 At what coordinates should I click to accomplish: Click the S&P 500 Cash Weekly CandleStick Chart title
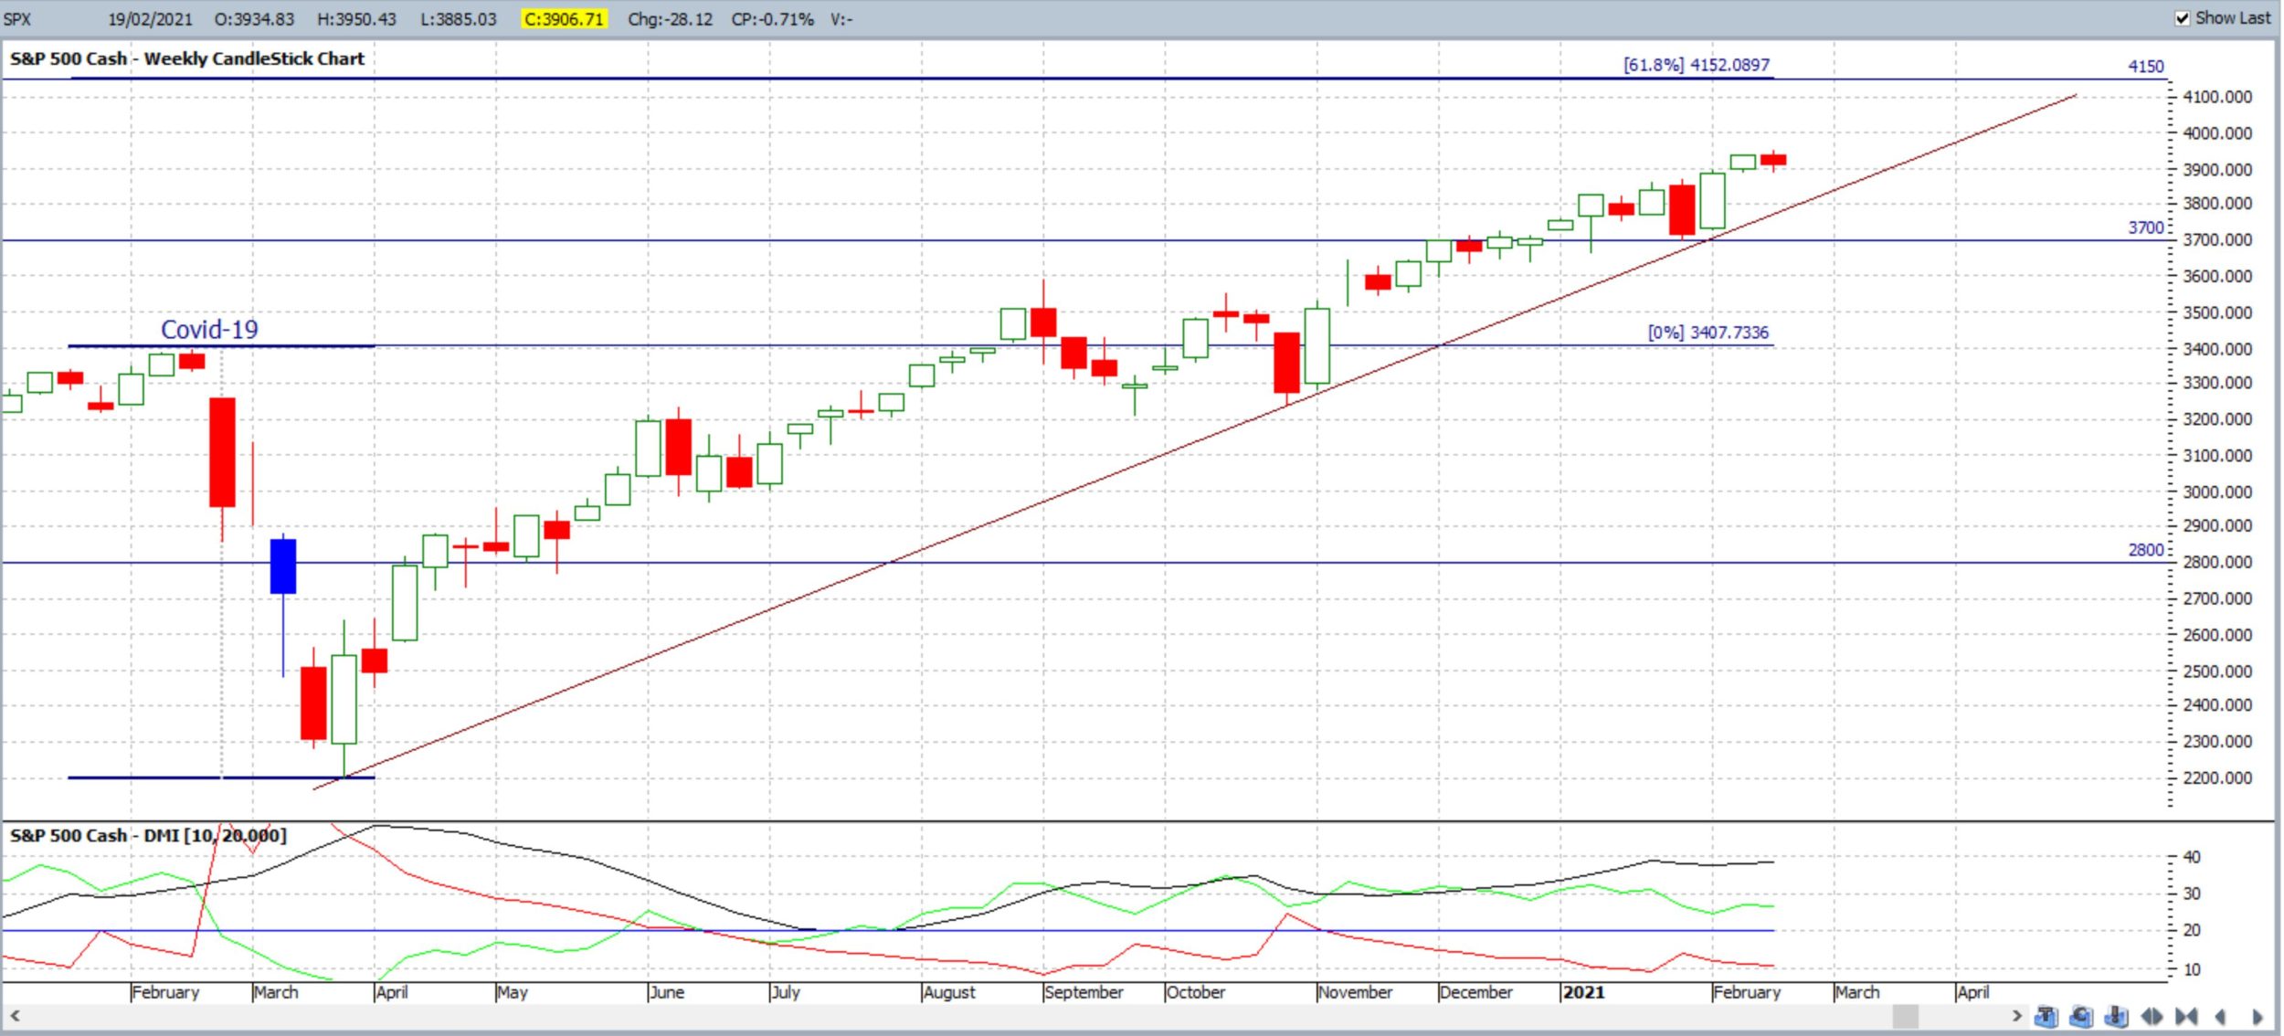(x=187, y=59)
